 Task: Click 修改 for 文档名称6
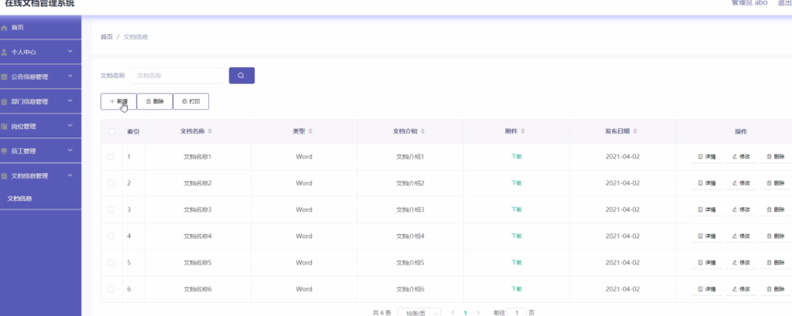click(x=741, y=289)
